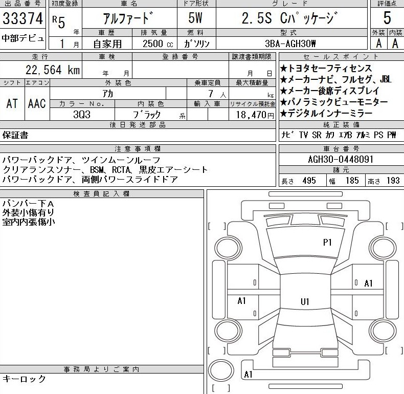Click the color code 3Q3 cell

coord(82,115)
